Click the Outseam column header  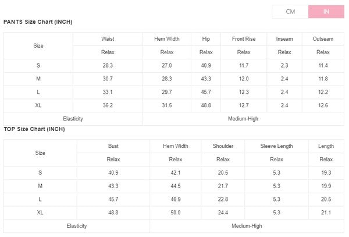pyautogui.click(x=323, y=39)
